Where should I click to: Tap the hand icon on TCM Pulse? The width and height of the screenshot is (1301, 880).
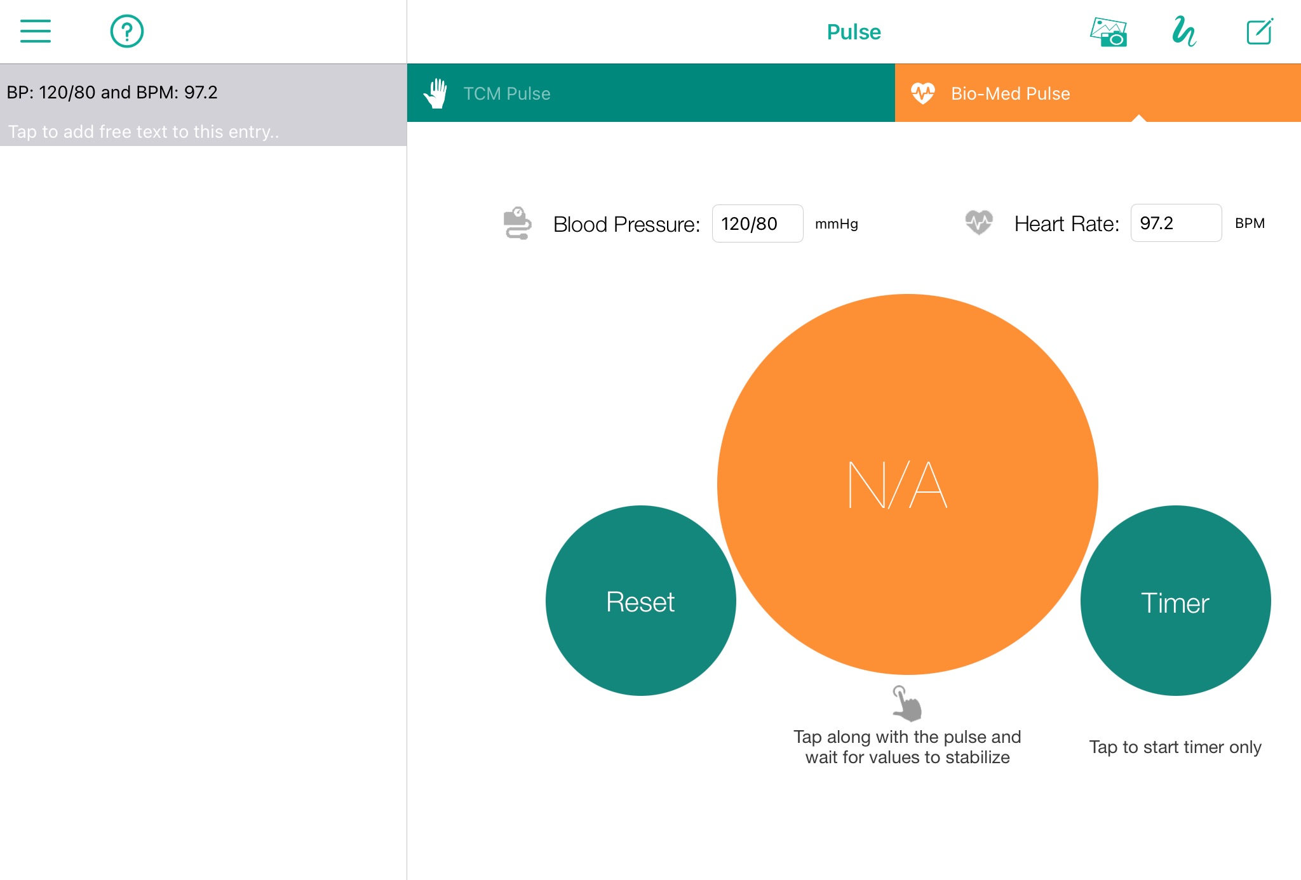[x=436, y=93]
